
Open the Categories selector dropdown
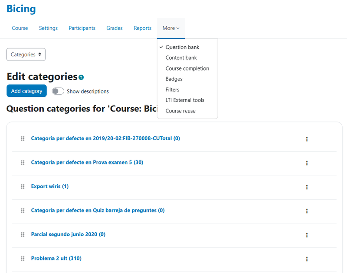[x=26, y=55]
